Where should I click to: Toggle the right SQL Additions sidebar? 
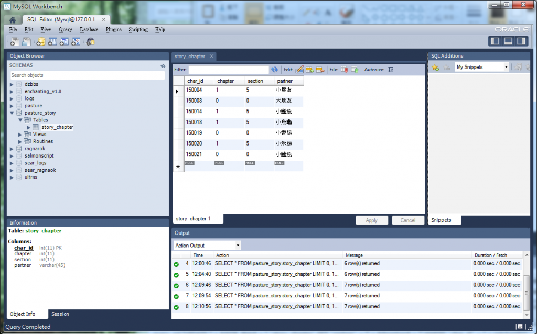(x=521, y=41)
